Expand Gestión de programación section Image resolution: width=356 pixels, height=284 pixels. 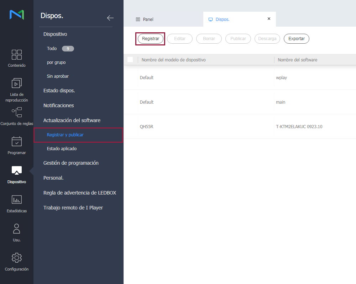71,163
